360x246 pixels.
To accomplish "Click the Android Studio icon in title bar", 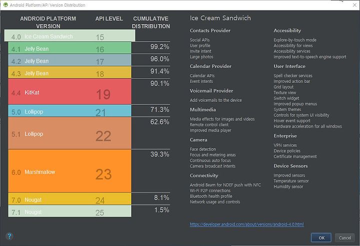I will 5,4.
